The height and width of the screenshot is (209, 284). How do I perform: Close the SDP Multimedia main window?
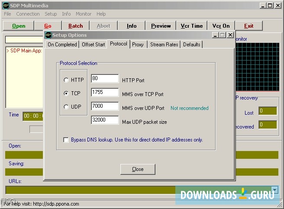[278, 6]
